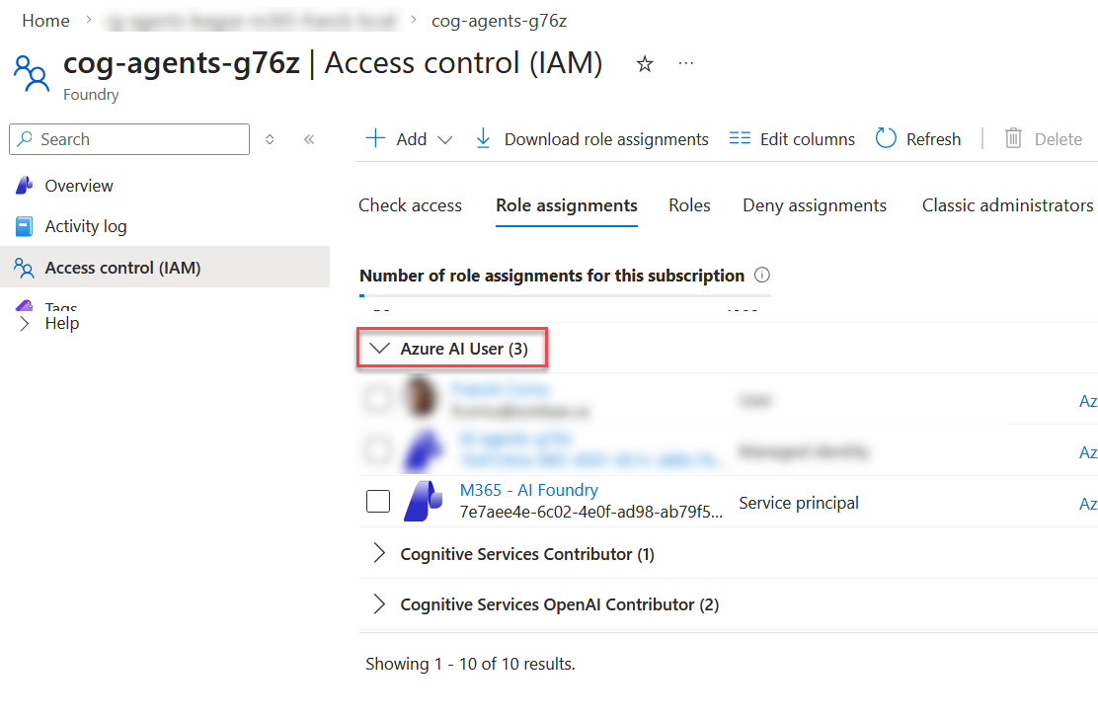Viewport: 1098px width, 721px height.
Task: Check the managed identity row checkbox
Action: [x=378, y=450]
